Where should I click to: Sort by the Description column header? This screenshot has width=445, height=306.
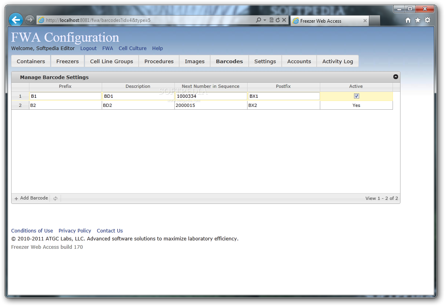click(138, 86)
